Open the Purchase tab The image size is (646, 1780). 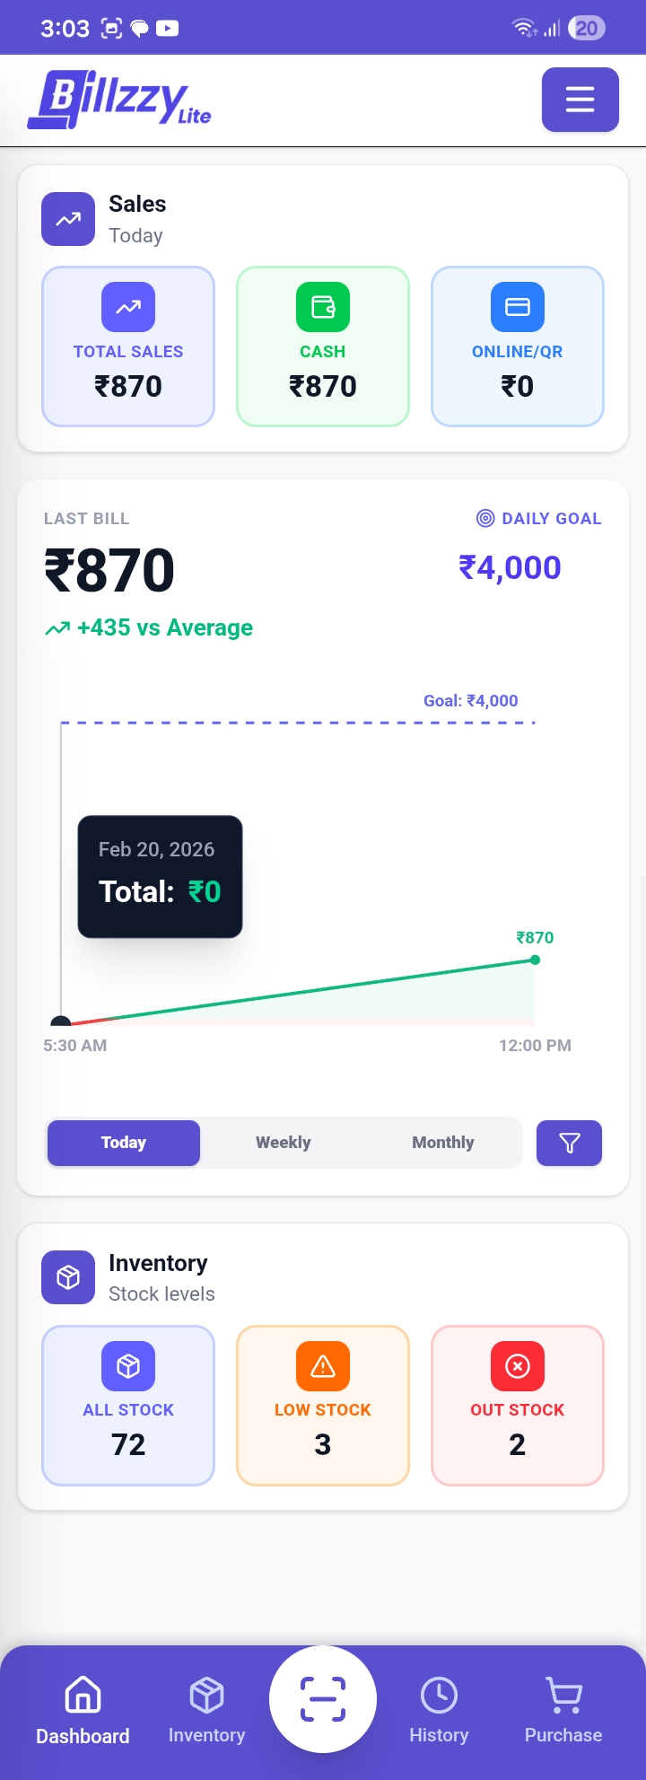click(x=563, y=1710)
